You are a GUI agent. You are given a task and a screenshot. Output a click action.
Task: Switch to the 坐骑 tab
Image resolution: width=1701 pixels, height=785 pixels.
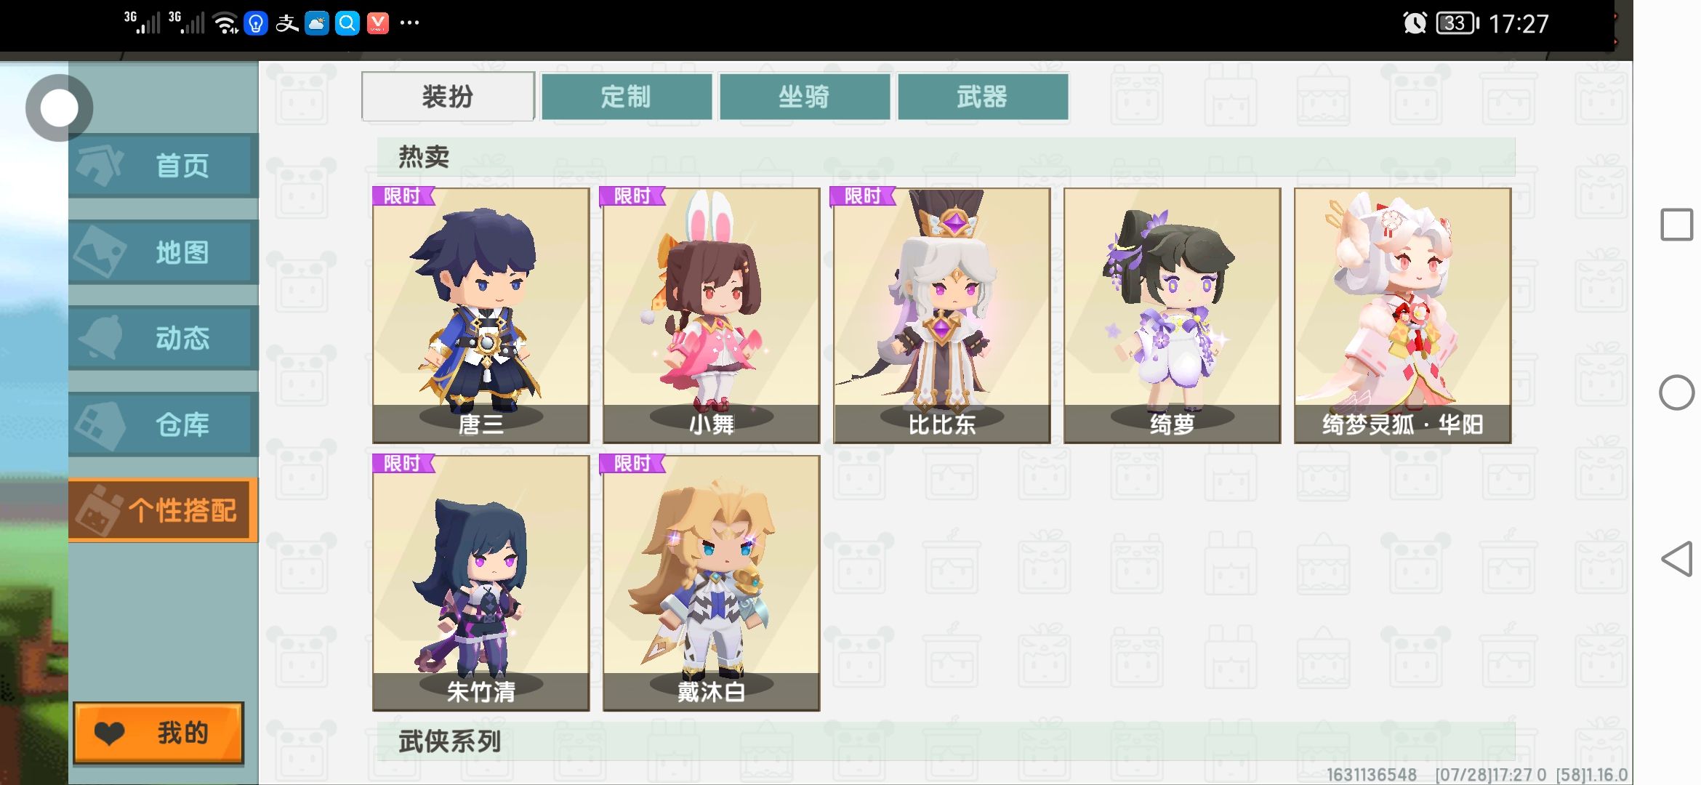(805, 96)
